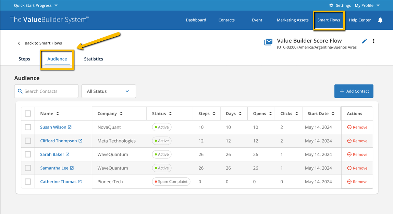
Task: Click the magnifier icon in the search box
Action: (x=20, y=91)
